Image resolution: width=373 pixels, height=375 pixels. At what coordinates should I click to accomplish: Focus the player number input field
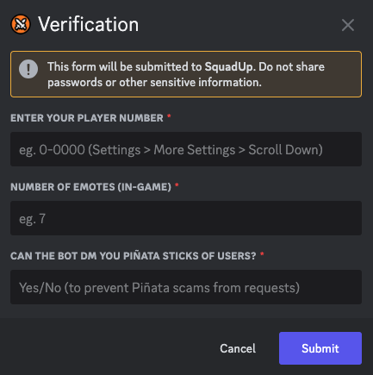tap(186, 149)
